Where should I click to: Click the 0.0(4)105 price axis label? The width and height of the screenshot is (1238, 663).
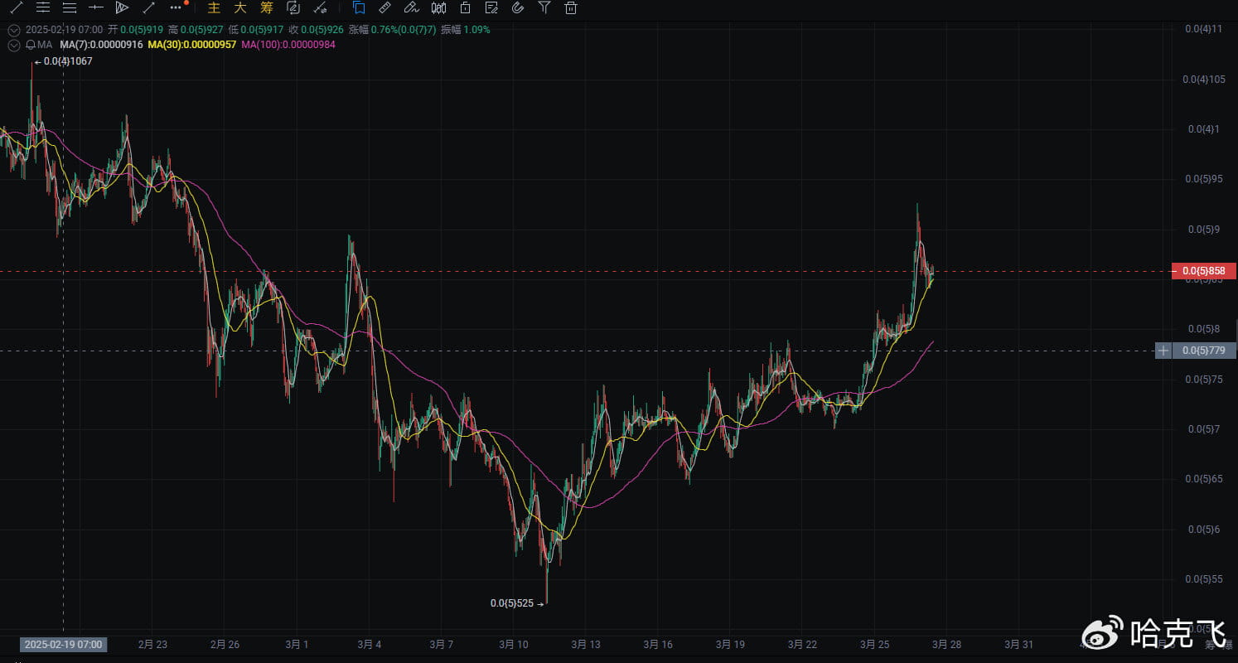pyautogui.click(x=1204, y=80)
